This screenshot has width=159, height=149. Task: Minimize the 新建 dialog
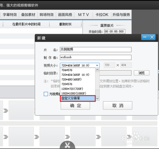(145, 37)
